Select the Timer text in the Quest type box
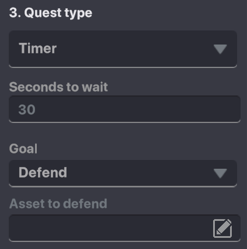 coord(37,48)
